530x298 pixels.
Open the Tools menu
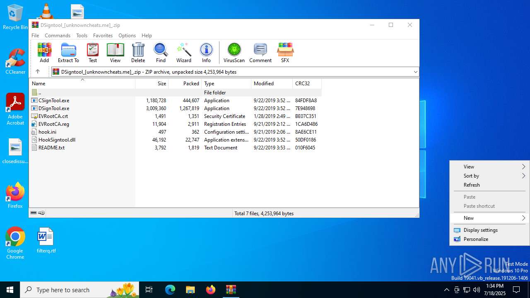point(82,36)
